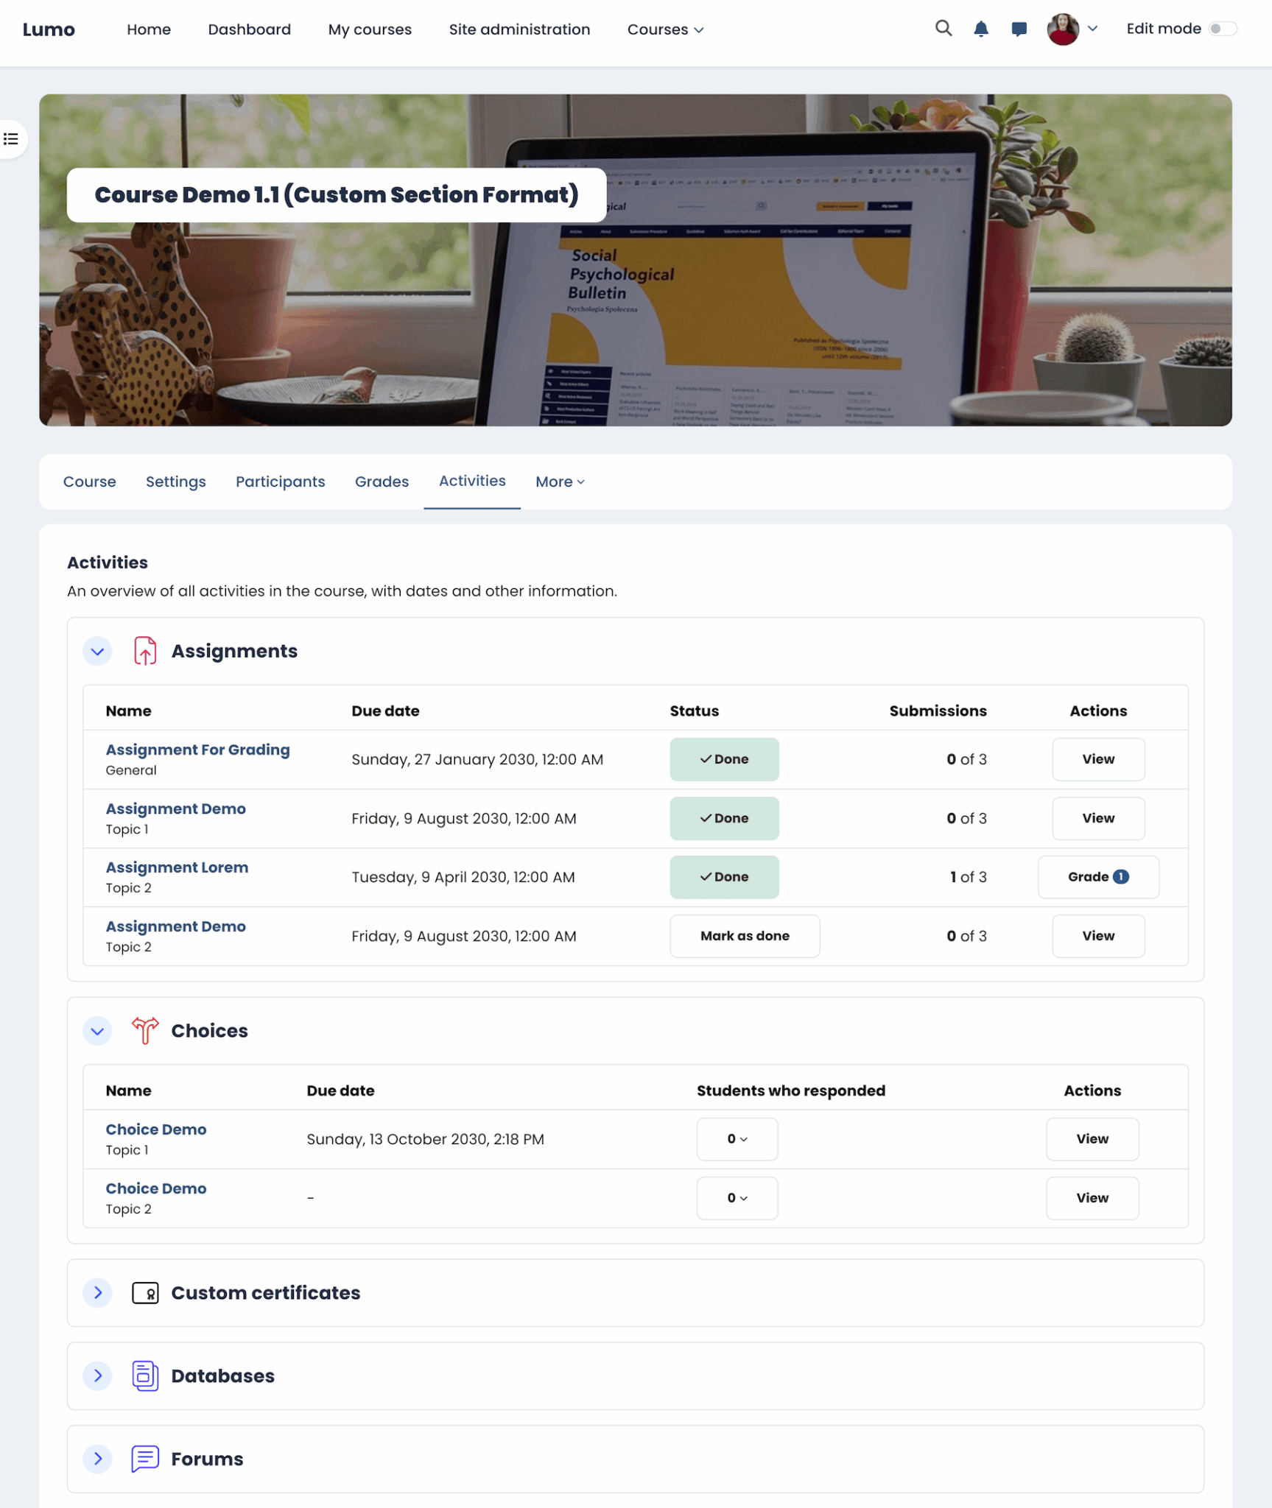Open the global search
Screen dimensions: 1272x1508
click(x=944, y=29)
